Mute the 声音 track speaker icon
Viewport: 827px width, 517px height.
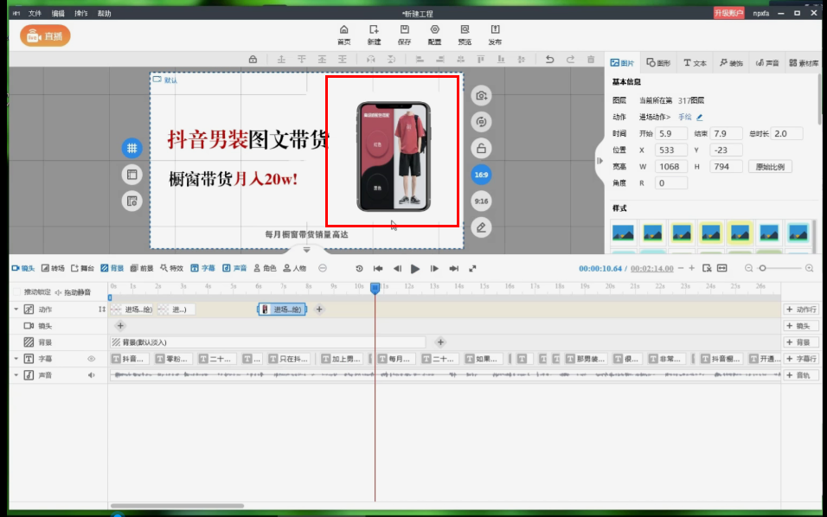(90, 374)
